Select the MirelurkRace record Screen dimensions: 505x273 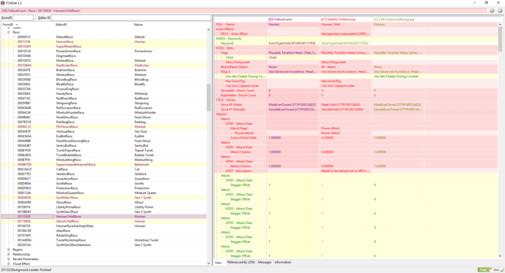104,75
